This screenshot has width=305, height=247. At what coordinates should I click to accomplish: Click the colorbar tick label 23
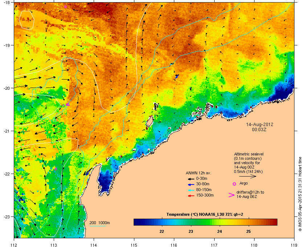tap(191, 232)
